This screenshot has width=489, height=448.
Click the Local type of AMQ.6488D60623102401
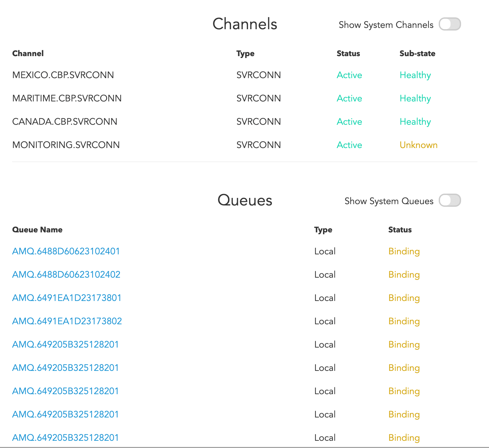325,251
